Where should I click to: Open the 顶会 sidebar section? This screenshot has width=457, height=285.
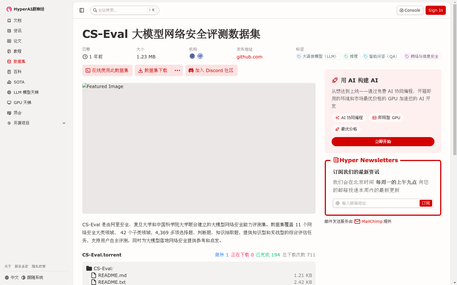[17, 113]
